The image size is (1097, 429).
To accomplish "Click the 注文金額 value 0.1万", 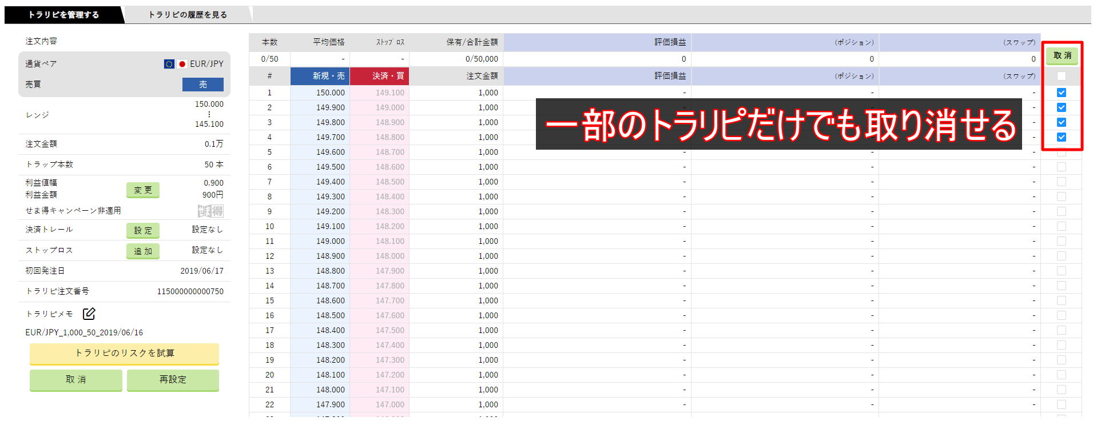I will point(214,144).
